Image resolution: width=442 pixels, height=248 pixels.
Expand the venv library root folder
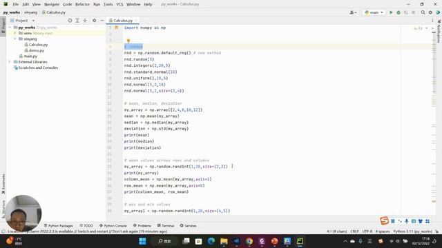pos(15,33)
